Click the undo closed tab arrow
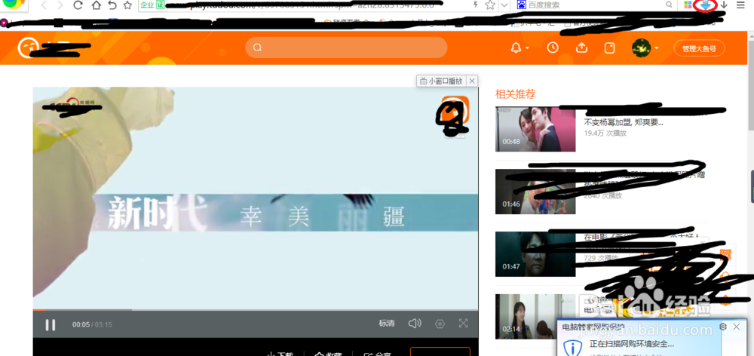Viewport: 754px width, 356px height. pos(112,5)
